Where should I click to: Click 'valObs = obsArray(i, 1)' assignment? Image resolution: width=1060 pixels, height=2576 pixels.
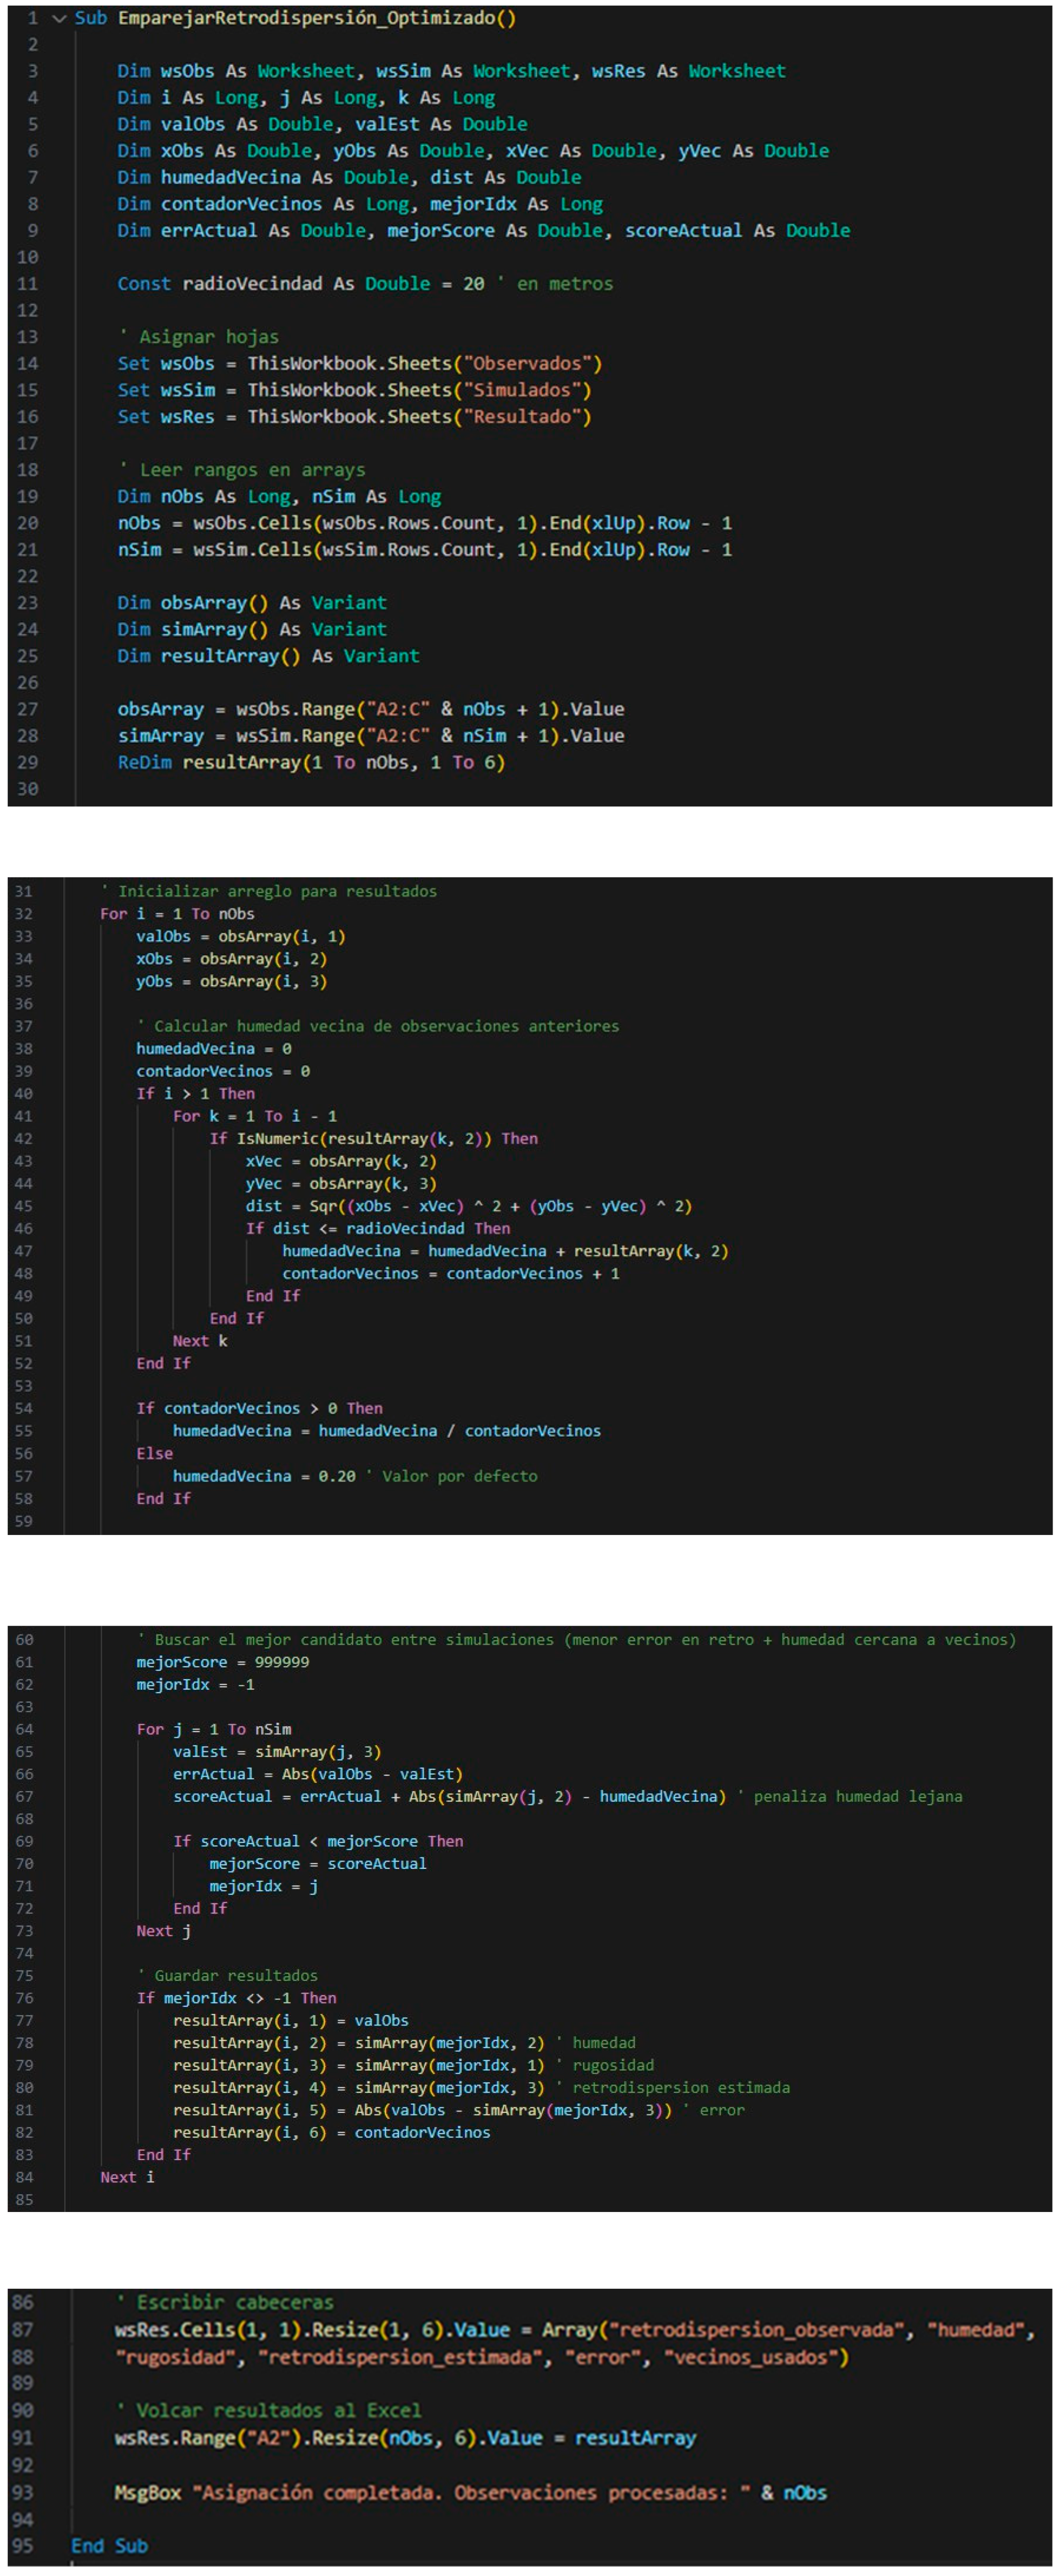241,936
